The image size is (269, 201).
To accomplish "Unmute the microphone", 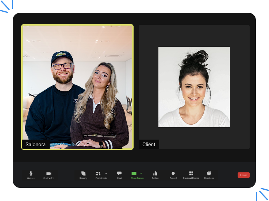I will 31,174.
